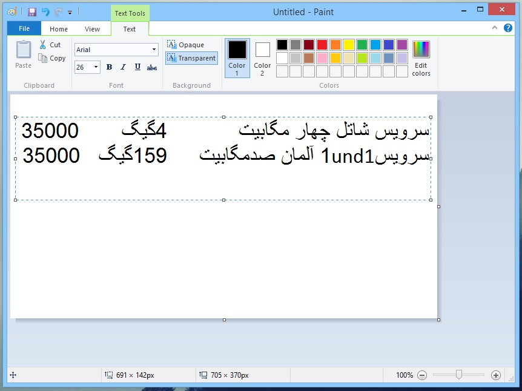The width and height of the screenshot is (522, 391).
Task: Open the Edit colors dialog
Action: click(421, 59)
